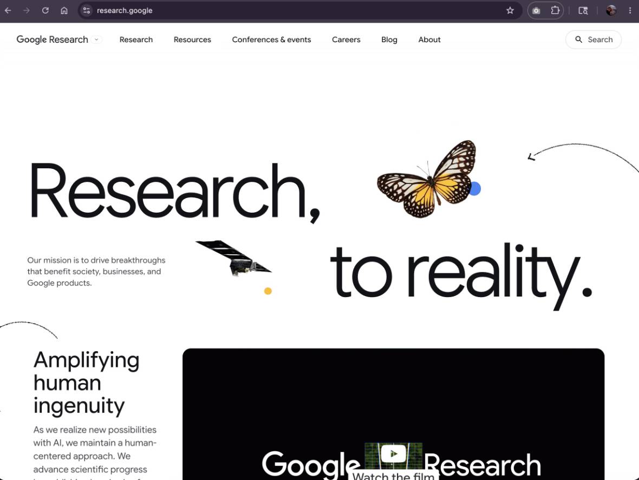
Task: Open the Research menu
Action: click(136, 40)
